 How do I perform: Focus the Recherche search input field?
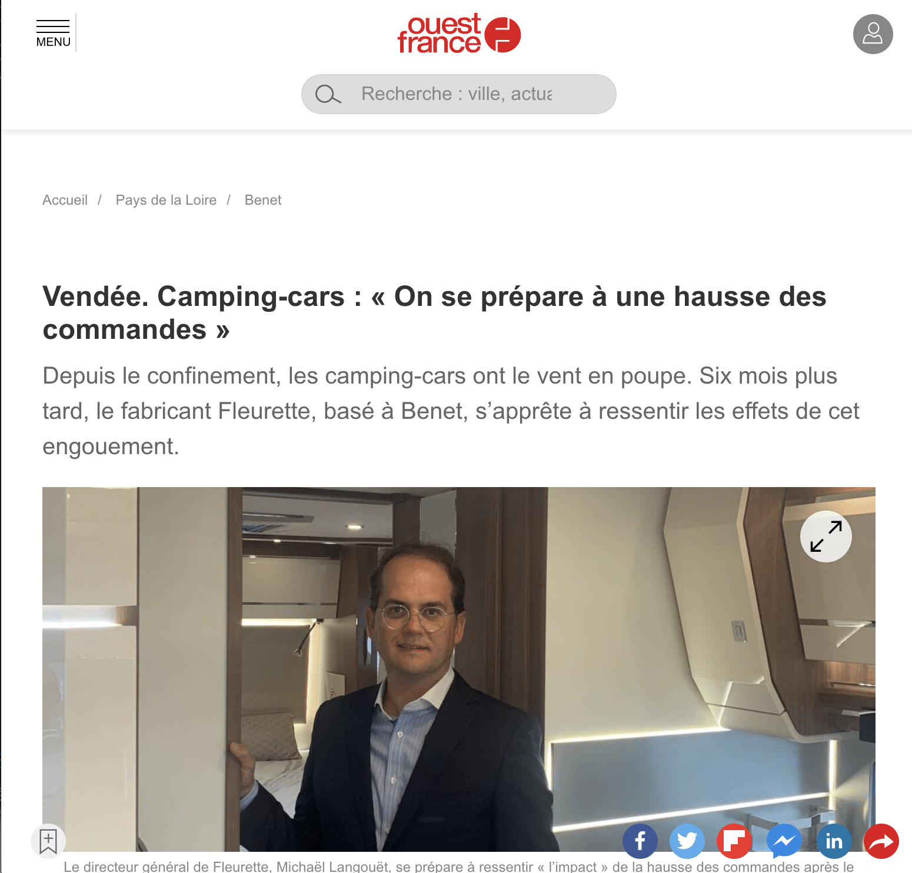pos(458,94)
